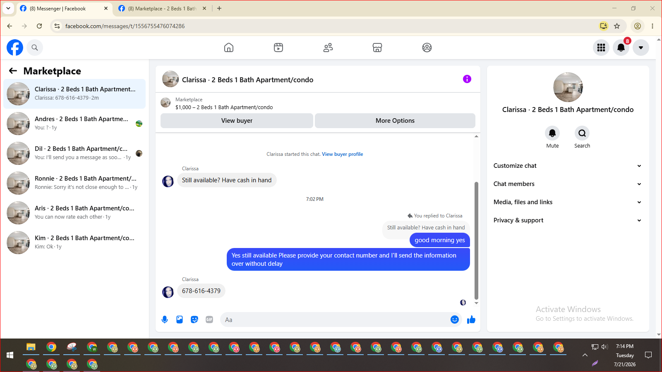Send a thumbs up like
662x372 pixels.
471,320
